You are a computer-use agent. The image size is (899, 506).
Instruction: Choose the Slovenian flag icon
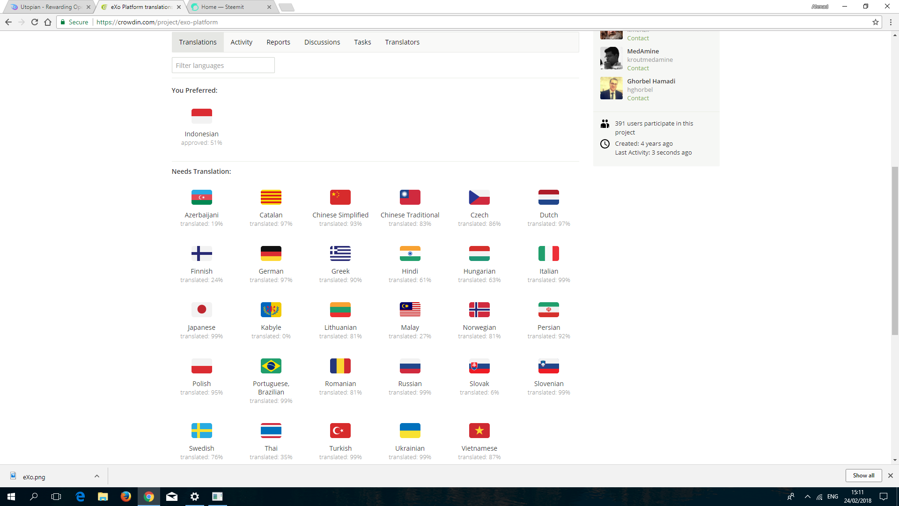(x=548, y=366)
